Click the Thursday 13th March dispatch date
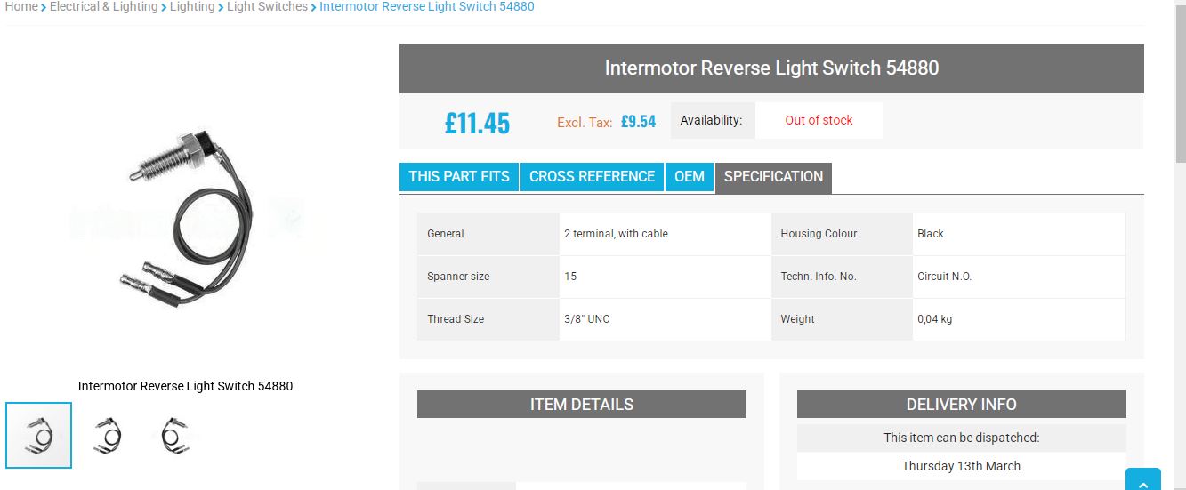The height and width of the screenshot is (490, 1186). [x=962, y=466]
